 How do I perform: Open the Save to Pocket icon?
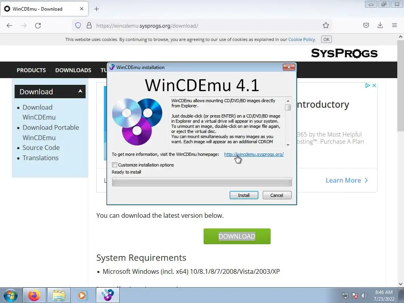click(x=366, y=25)
